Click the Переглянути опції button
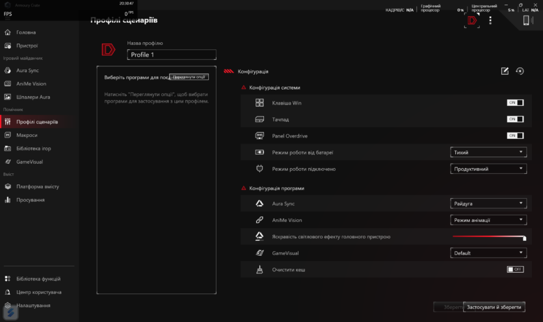This screenshot has height=322, width=543. [x=189, y=77]
